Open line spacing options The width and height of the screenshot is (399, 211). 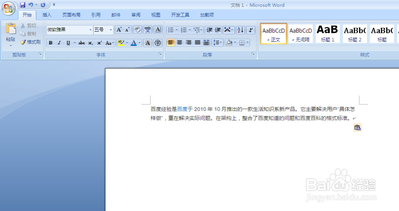pos(217,43)
